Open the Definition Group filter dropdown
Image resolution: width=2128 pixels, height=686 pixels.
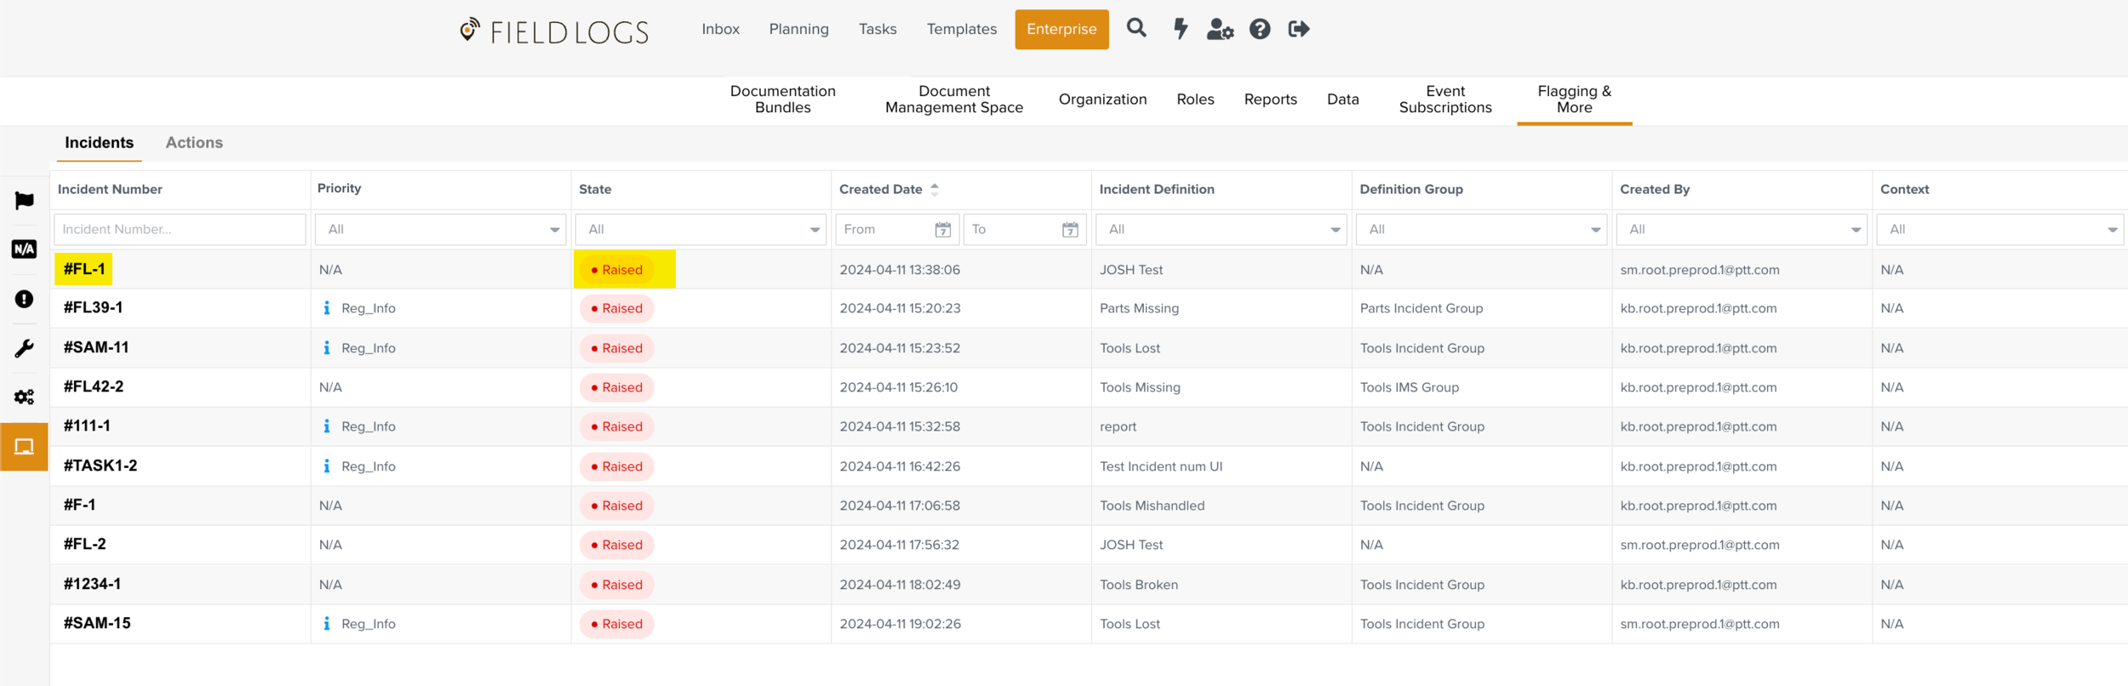[x=1481, y=230]
